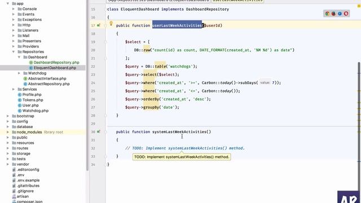
Task: Click AbstractRepository.php file icon
Action: pos(25,84)
